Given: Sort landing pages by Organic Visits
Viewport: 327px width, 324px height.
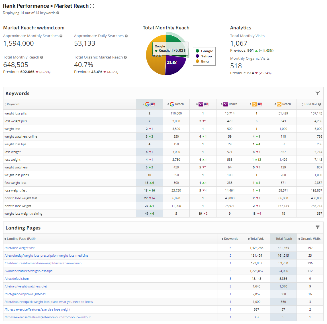Looking at the screenshot, I should (310, 239).
